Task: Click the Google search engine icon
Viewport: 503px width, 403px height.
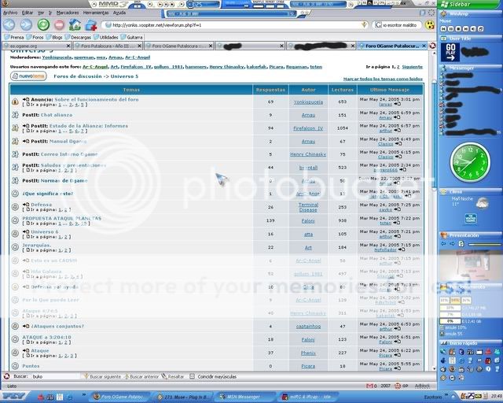Action: coord(378,25)
